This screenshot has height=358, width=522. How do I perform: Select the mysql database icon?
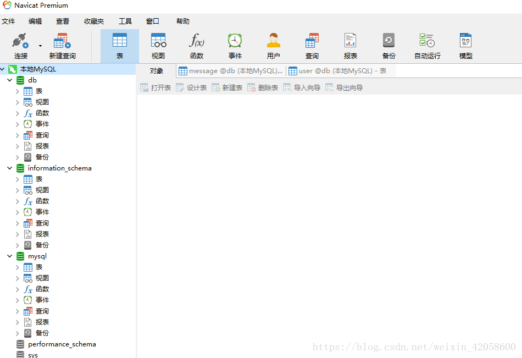[20, 256]
